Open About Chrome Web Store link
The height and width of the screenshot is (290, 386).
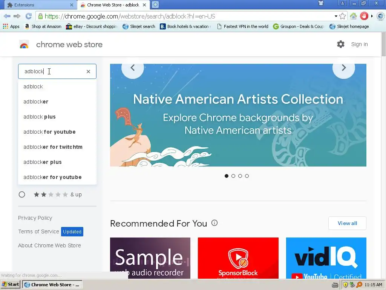(49, 245)
